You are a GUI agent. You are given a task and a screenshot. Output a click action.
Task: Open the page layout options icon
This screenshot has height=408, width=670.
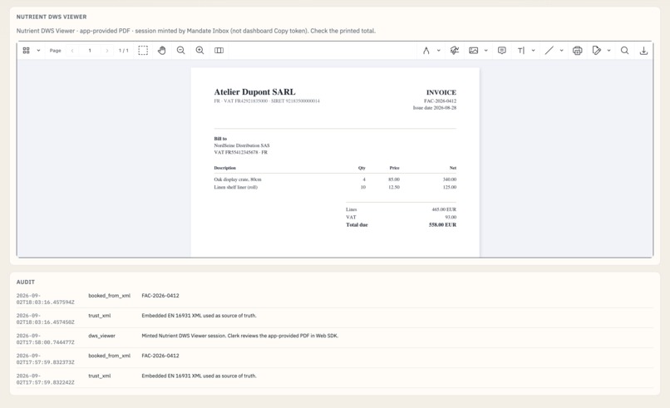pos(219,51)
